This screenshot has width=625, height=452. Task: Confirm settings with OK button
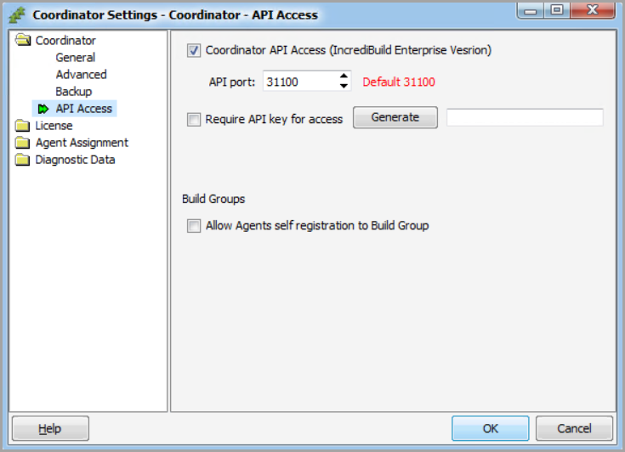pos(490,429)
